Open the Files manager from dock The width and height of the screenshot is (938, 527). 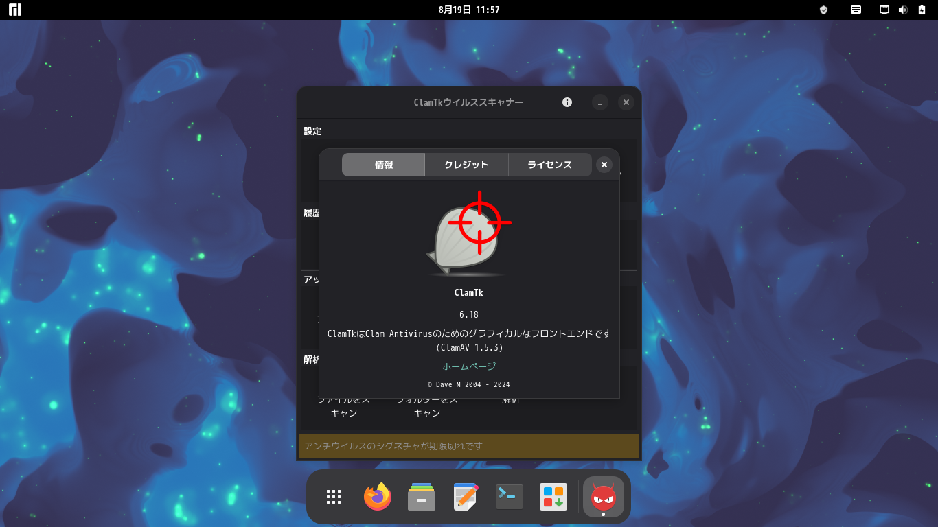422,497
